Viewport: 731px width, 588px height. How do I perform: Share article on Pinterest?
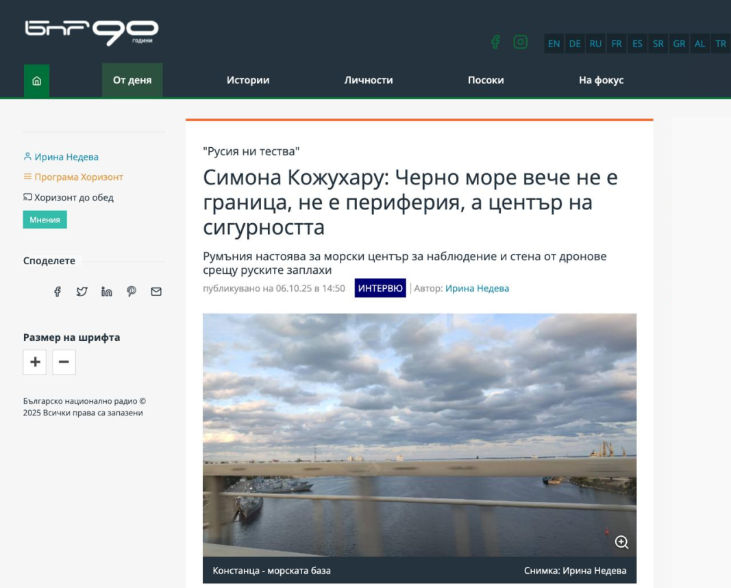coord(132,292)
